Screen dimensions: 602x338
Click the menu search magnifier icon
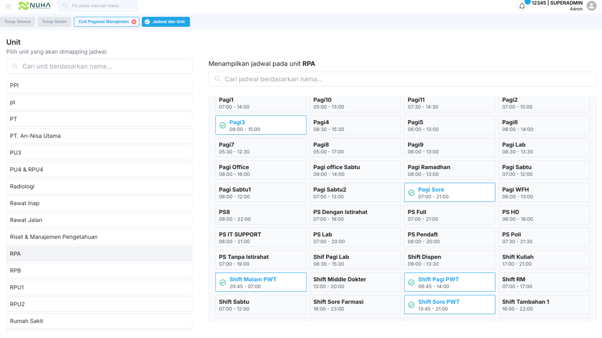[65, 6]
